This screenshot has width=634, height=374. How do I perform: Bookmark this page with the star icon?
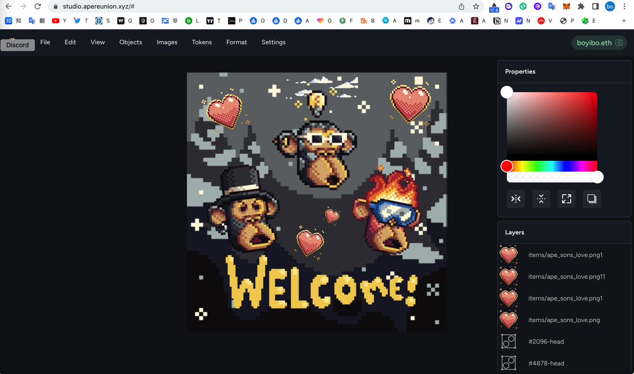pyautogui.click(x=476, y=6)
